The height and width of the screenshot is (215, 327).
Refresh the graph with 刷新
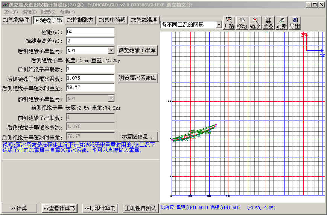coord(281,23)
